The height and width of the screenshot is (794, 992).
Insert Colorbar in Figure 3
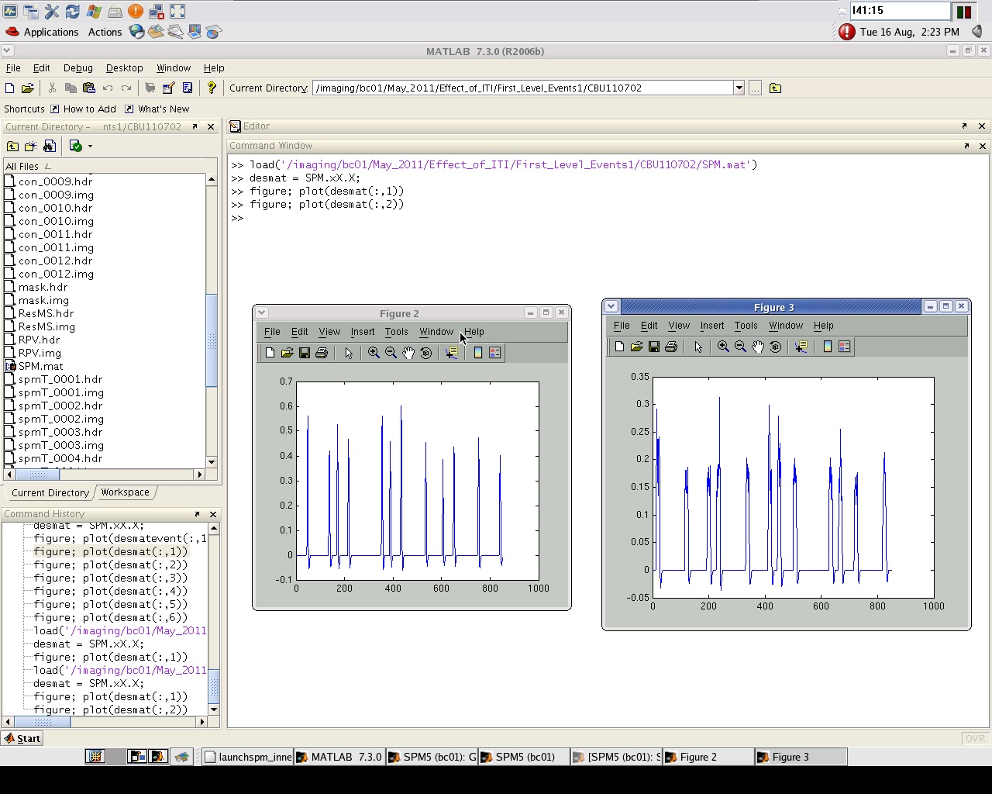pyautogui.click(x=827, y=347)
